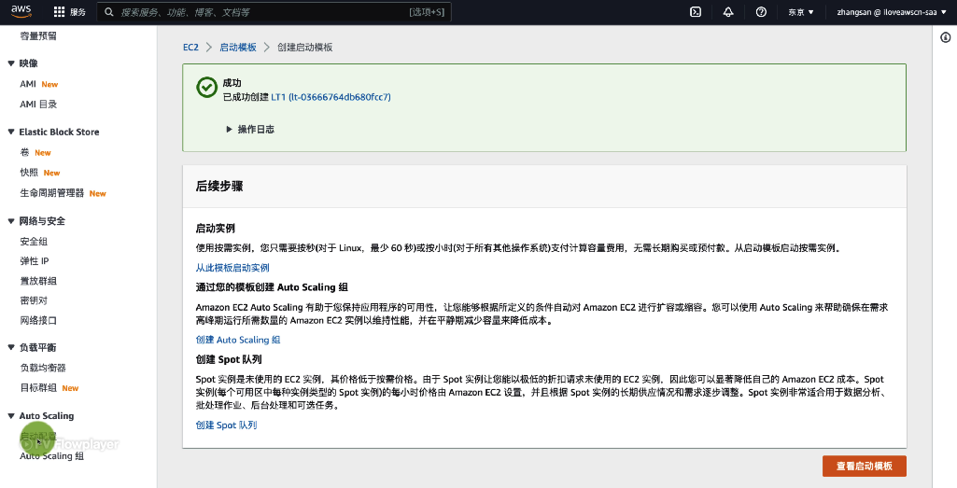Open 安全组 in the sidebar

point(34,241)
